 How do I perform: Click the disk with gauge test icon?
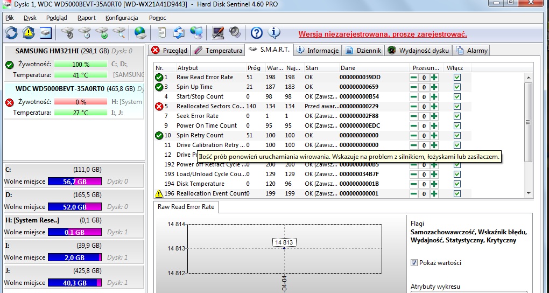67,33
